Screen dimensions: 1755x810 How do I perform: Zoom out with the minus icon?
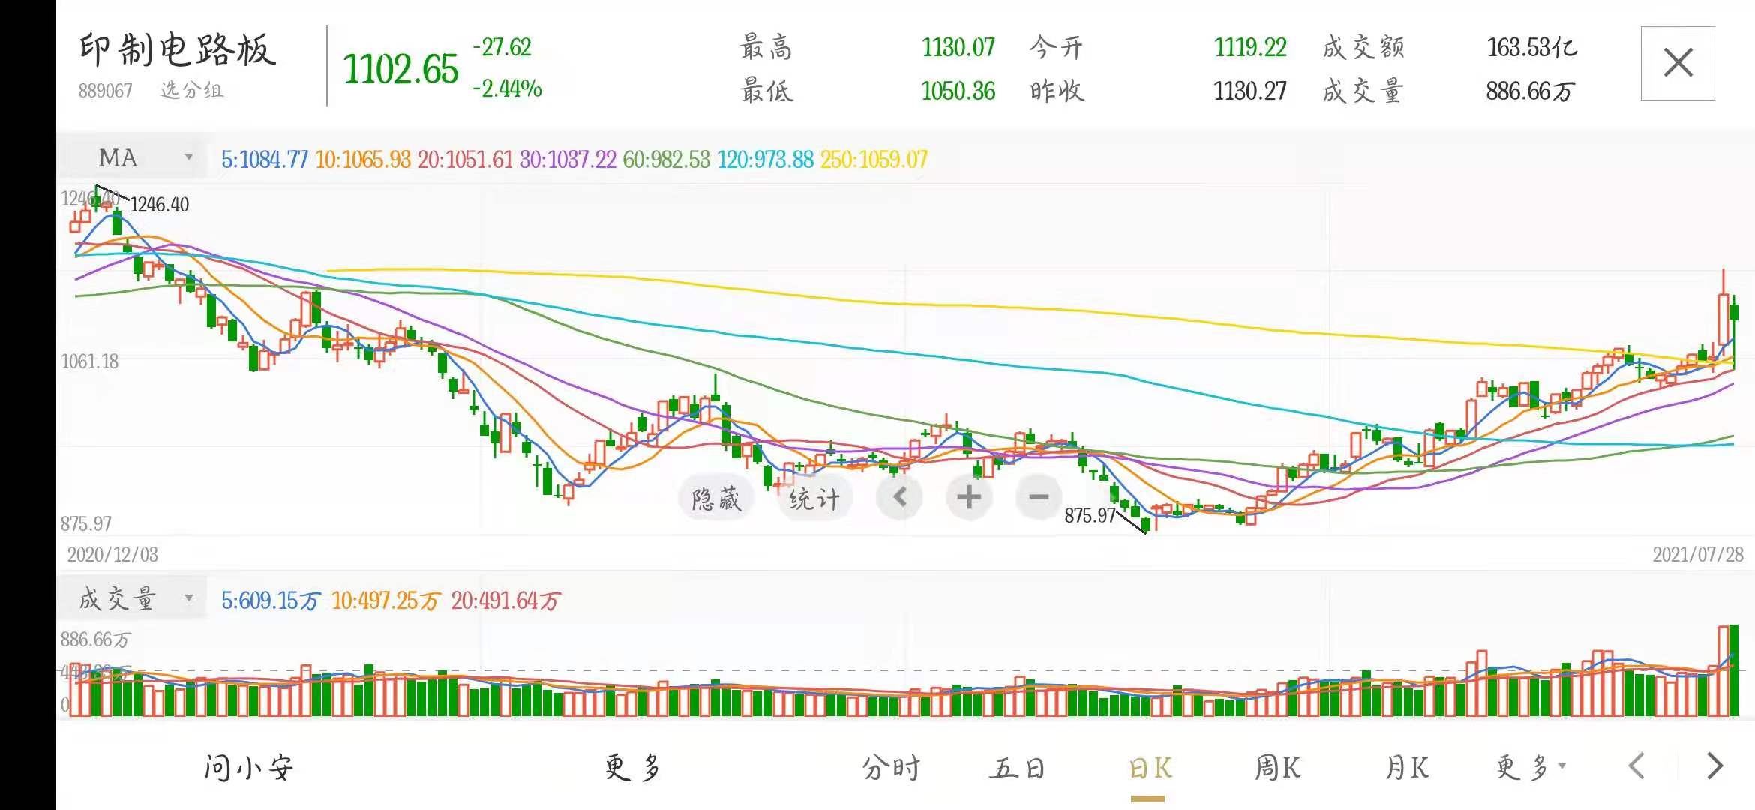coord(1039,496)
